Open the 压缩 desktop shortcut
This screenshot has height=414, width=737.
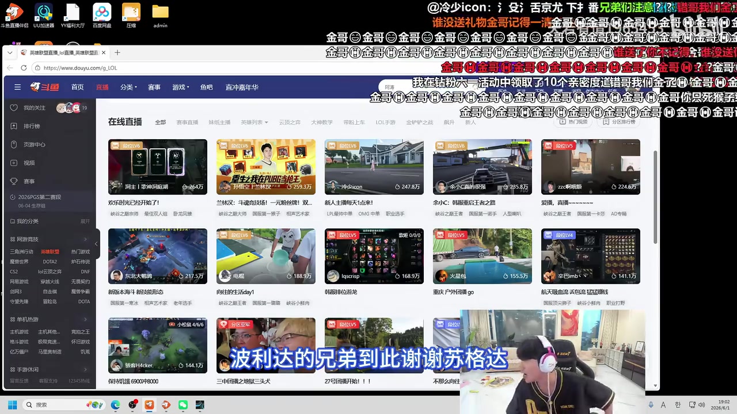(131, 16)
